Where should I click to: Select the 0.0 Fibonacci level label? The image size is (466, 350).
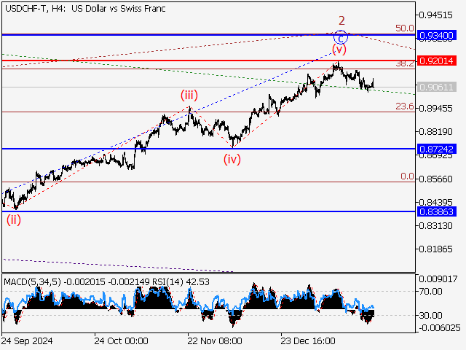[407, 176]
